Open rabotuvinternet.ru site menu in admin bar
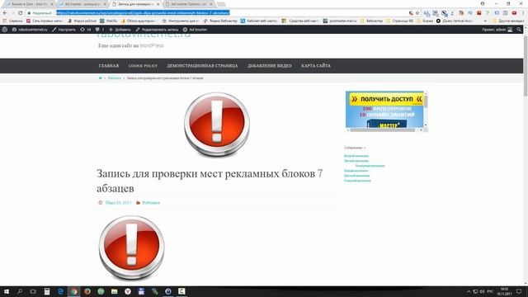528x297 pixels. pos(30,30)
